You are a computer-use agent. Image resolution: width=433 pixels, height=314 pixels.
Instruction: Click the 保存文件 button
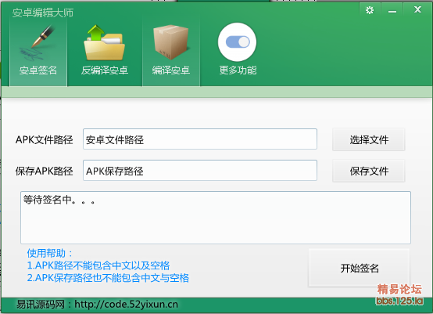[369, 171]
